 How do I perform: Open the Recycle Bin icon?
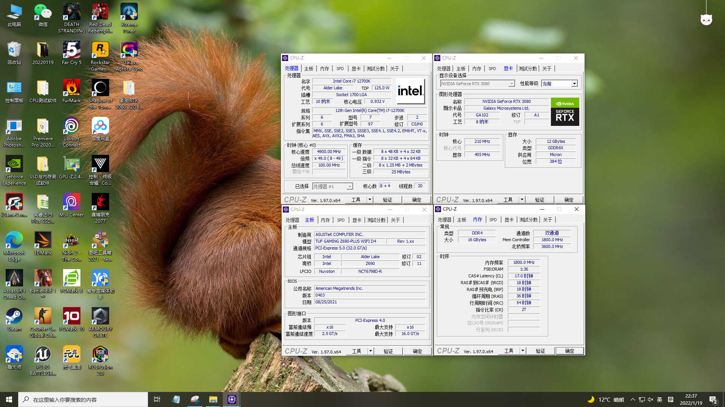[x=14, y=54]
